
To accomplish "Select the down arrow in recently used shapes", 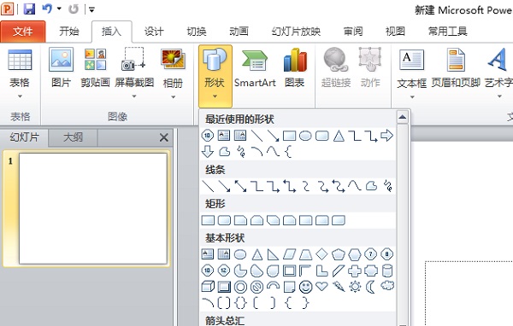I will (x=208, y=152).
